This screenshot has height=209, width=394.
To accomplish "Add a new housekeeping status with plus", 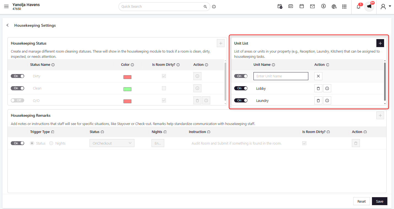I will pos(220,43).
